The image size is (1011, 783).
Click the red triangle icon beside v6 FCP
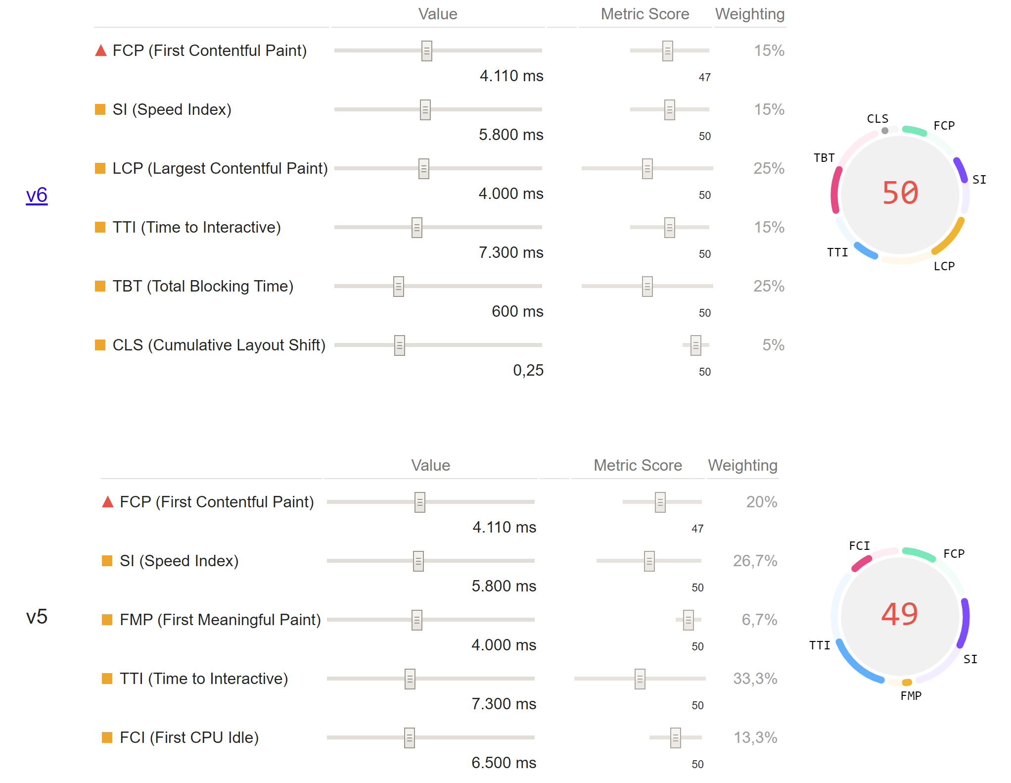point(101,50)
